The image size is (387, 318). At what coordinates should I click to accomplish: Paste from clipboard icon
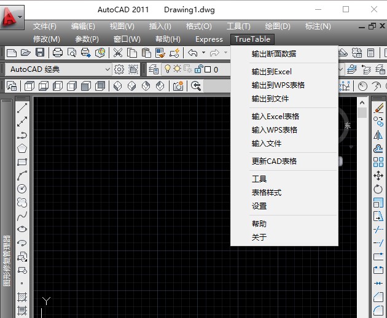(x=146, y=53)
